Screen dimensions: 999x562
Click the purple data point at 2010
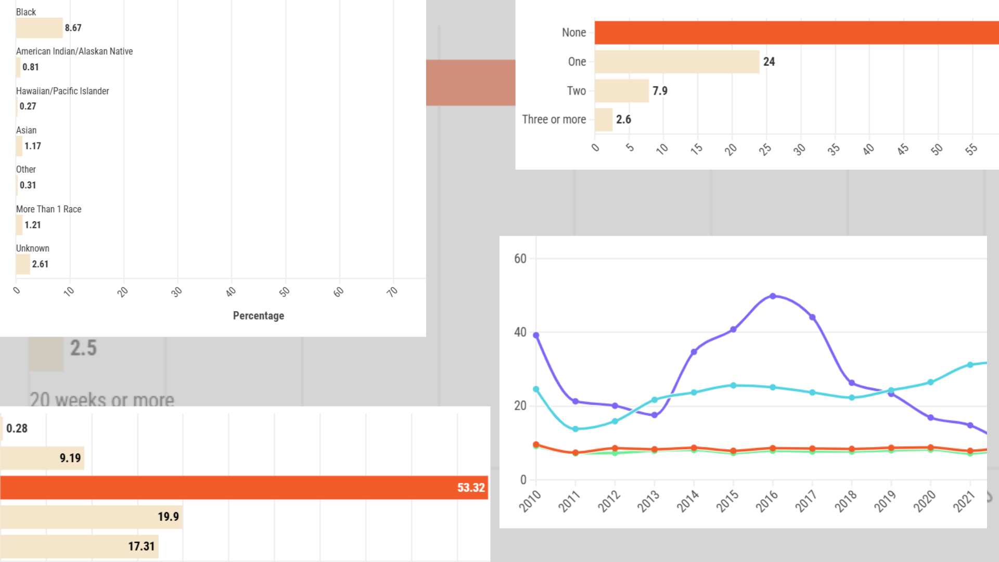(536, 336)
